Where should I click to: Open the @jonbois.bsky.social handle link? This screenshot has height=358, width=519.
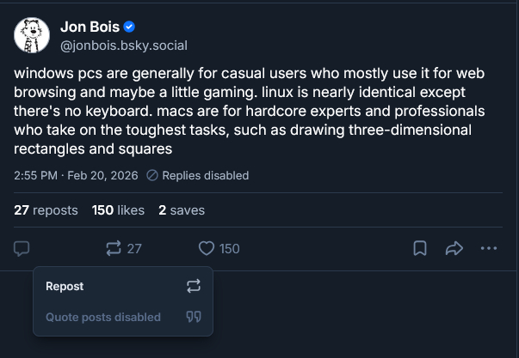(123, 45)
